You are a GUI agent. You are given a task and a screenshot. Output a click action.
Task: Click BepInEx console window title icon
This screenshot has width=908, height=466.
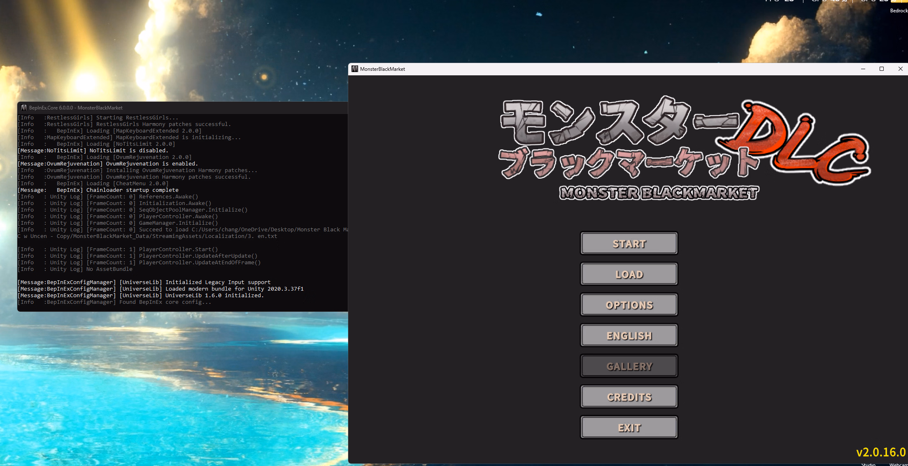click(24, 108)
